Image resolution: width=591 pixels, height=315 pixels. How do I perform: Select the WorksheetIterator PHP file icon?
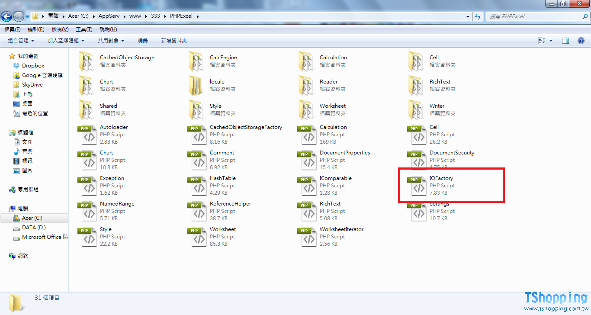pyautogui.click(x=307, y=237)
